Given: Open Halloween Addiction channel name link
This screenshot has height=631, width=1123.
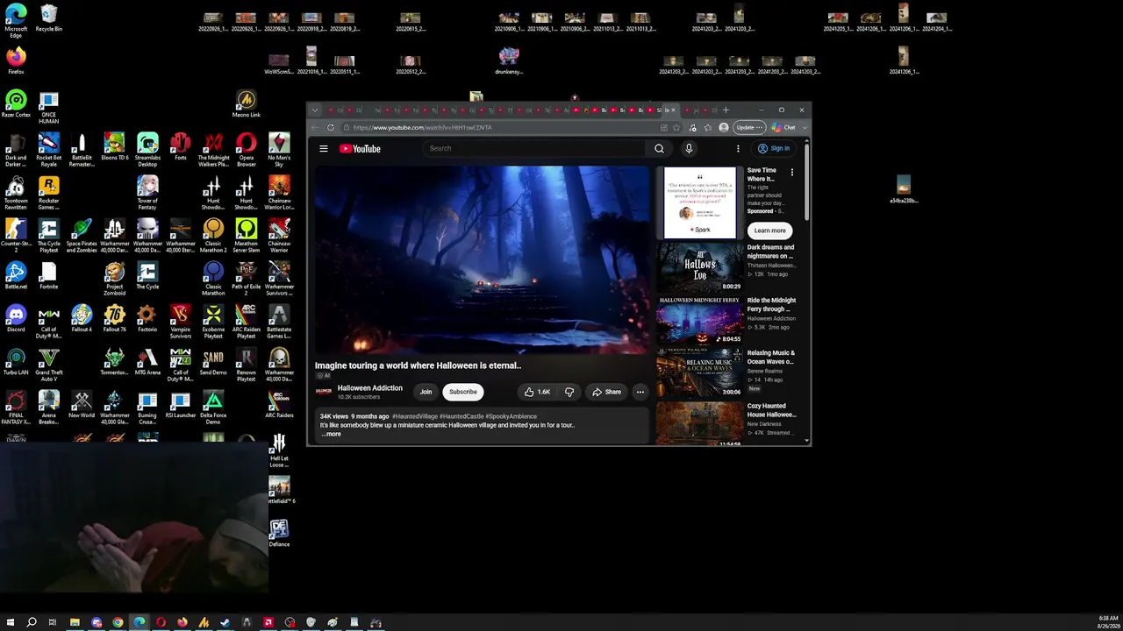Looking at the screenshot, I should 370,388.
